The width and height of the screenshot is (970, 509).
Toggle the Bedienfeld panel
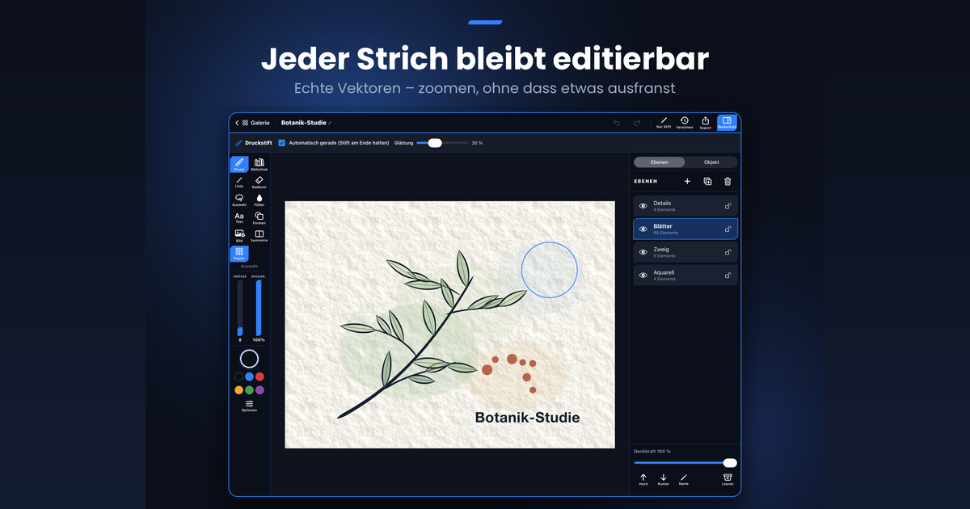click(x=727, y=122)
